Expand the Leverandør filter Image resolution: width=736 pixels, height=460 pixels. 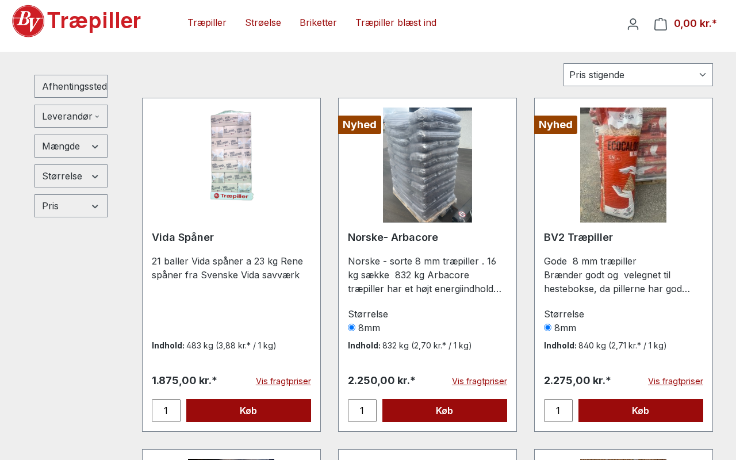(71, 116)
